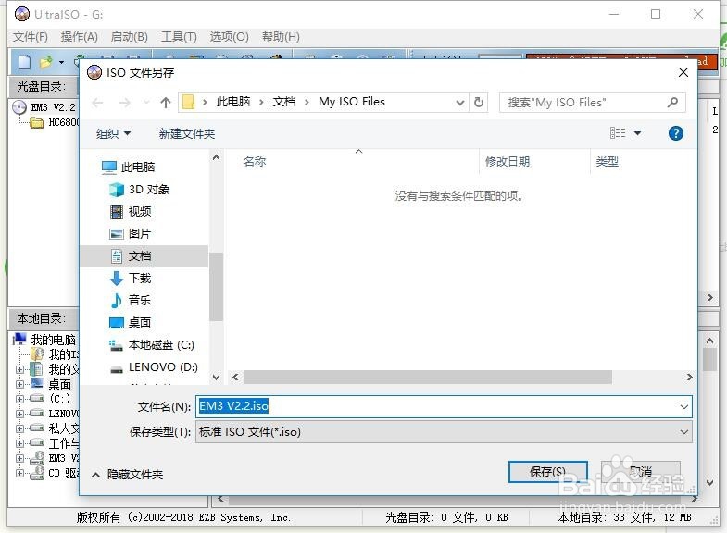
Task: Open the 组织 menu
Action: pyautogui.click(x=113, y=134)
